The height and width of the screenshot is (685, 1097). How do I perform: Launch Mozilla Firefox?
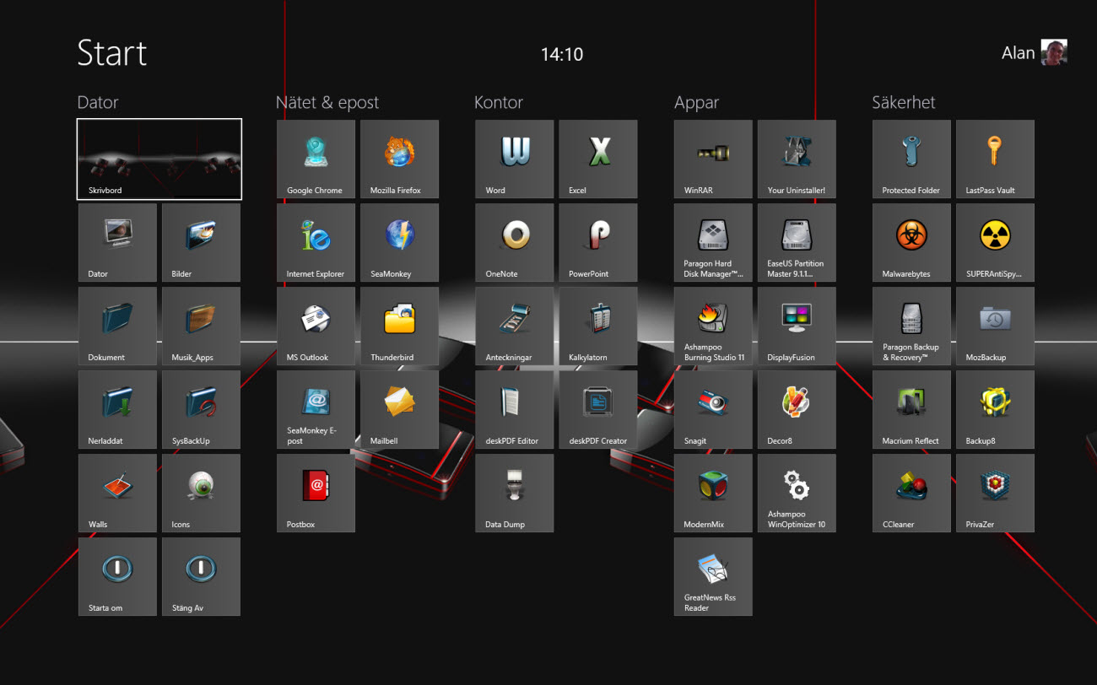click(x=399, y=159)
